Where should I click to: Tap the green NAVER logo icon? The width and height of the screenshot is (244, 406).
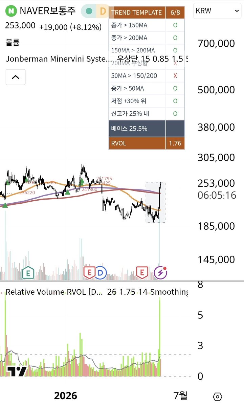click(12, 11)
